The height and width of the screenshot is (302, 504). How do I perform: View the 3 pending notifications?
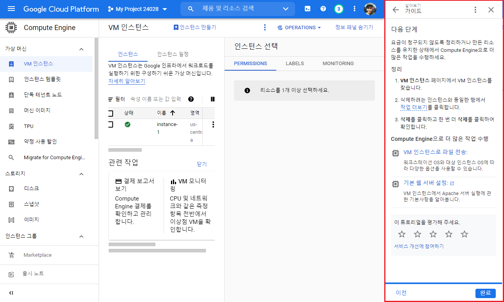339,9
